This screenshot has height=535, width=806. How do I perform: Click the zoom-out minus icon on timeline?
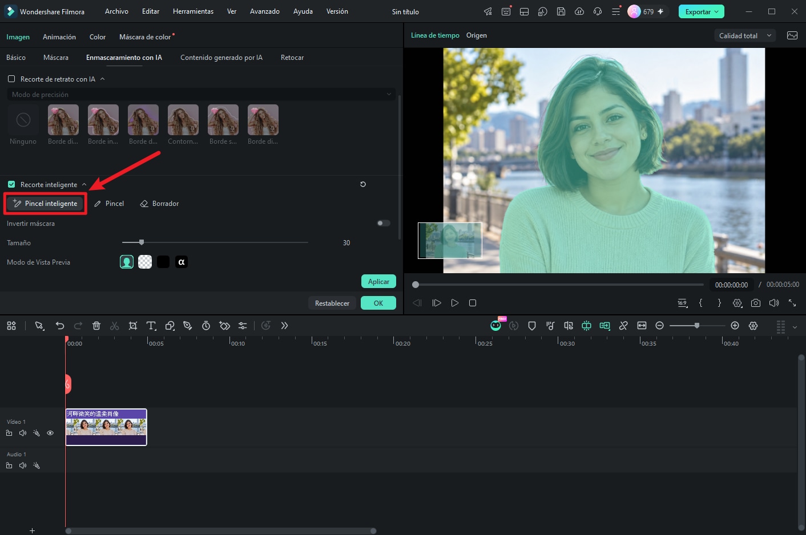660,326
